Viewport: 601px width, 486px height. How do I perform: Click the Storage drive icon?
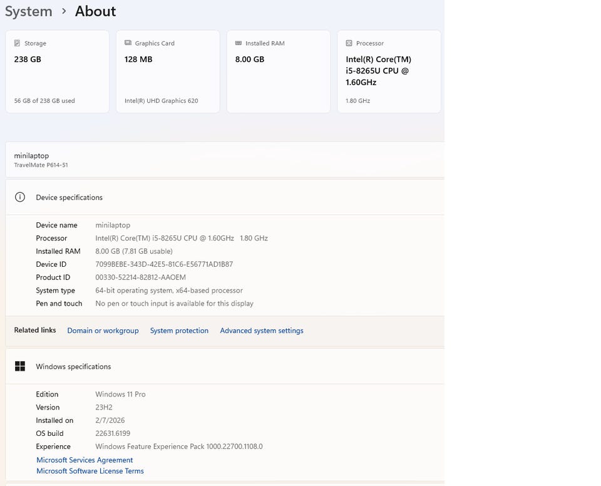click(17, 43)
